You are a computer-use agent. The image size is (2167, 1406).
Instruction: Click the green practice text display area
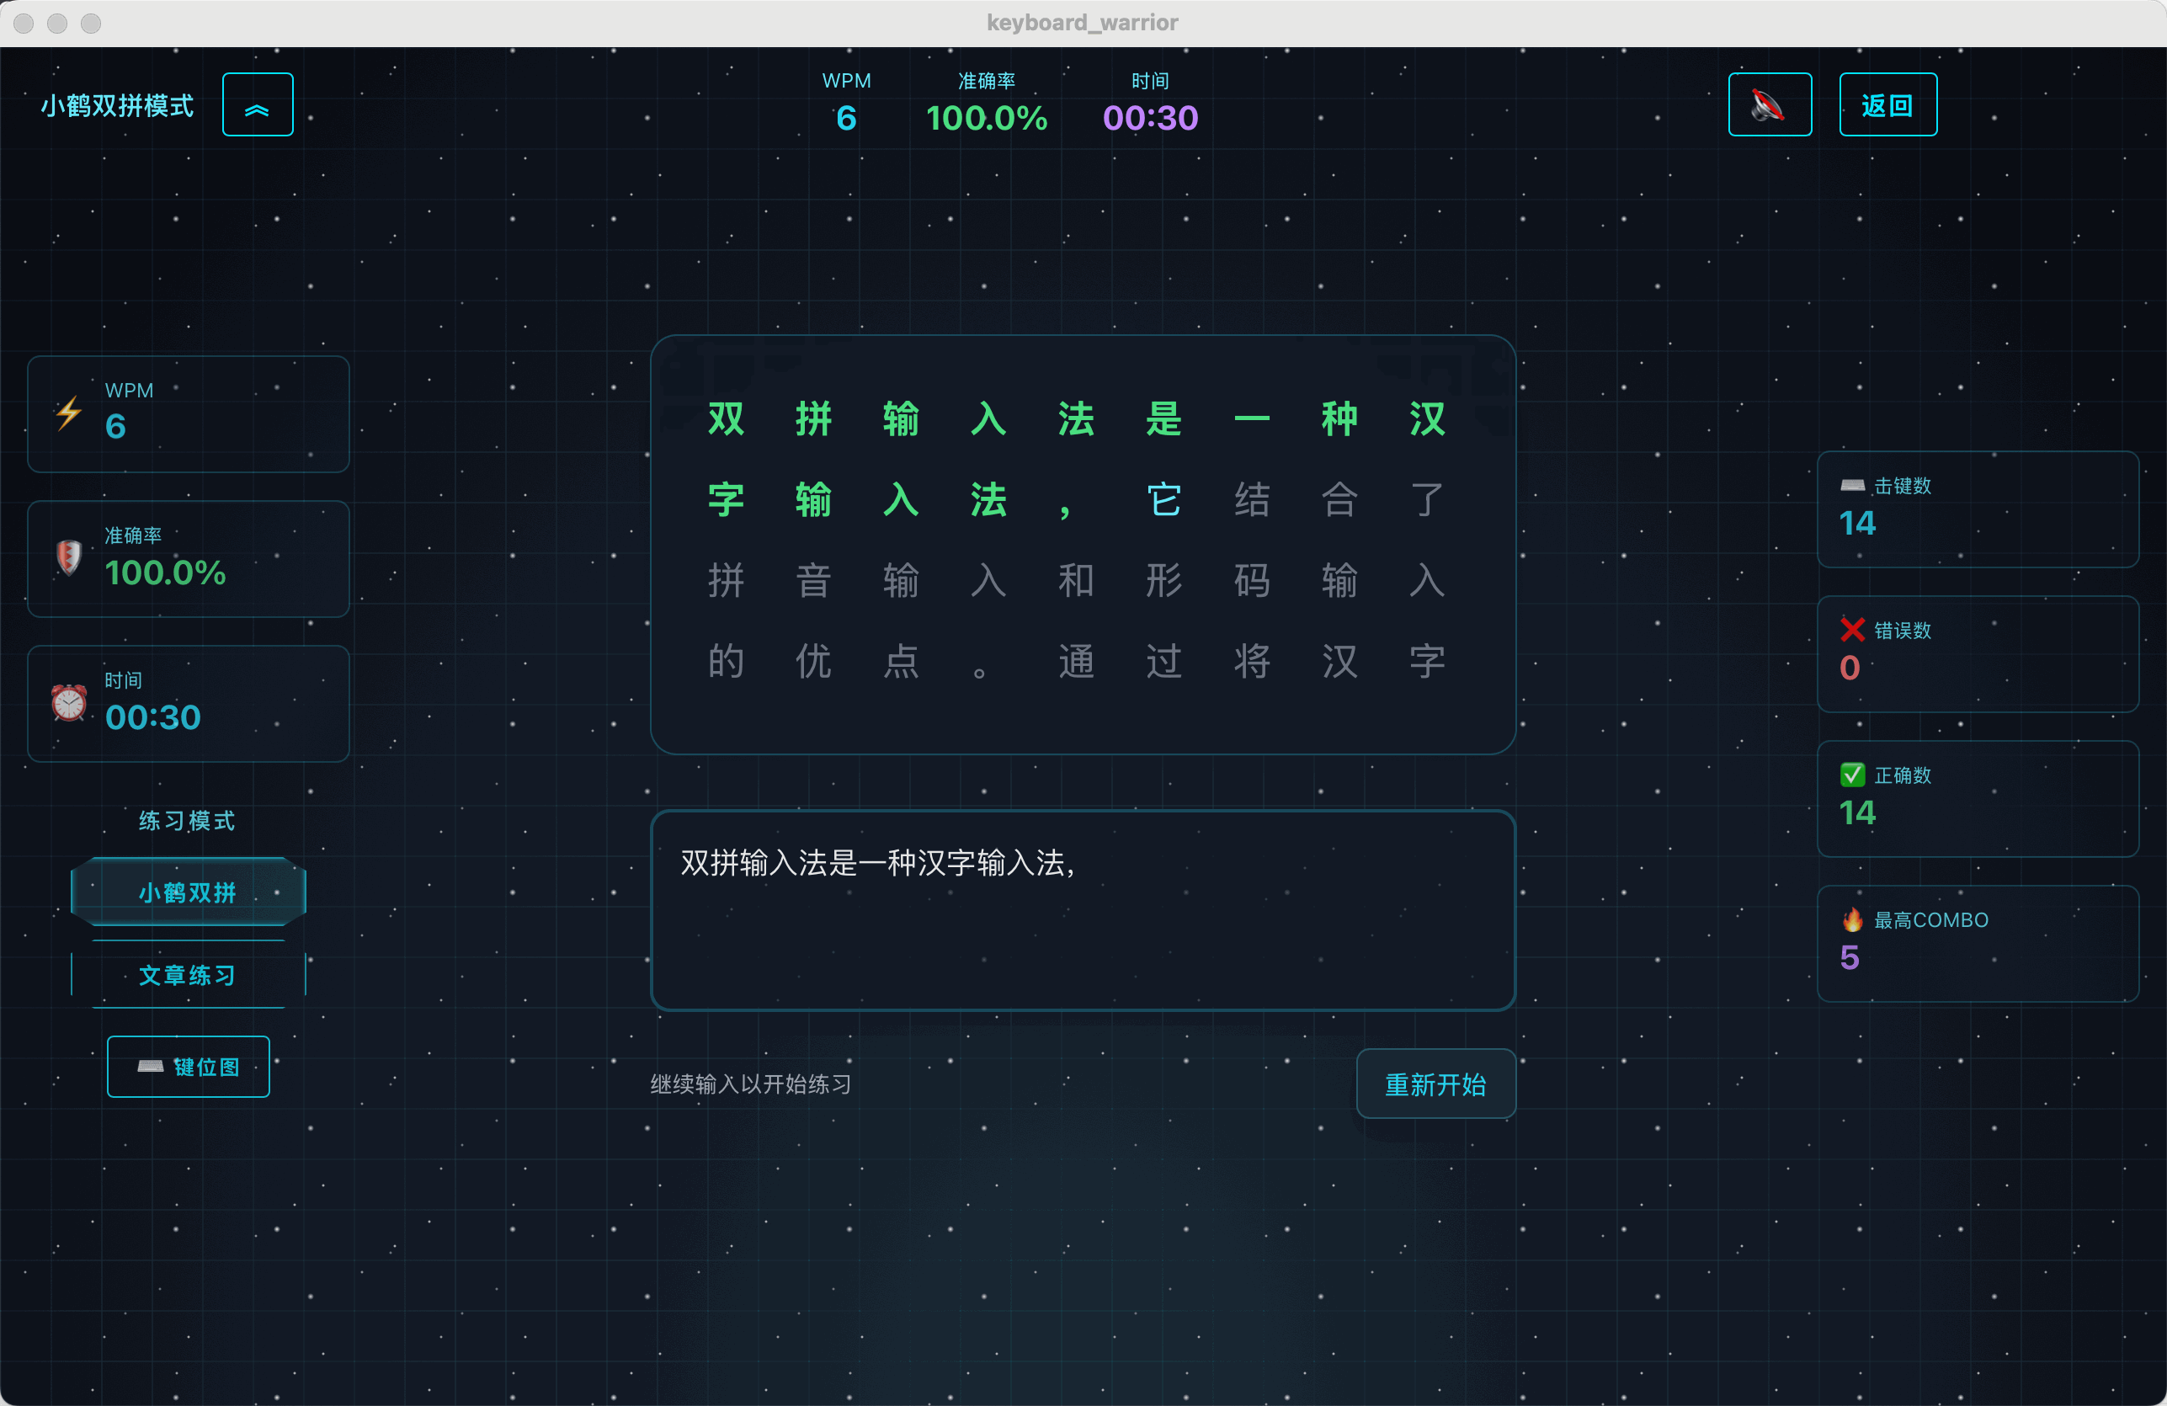(1082, 542)
